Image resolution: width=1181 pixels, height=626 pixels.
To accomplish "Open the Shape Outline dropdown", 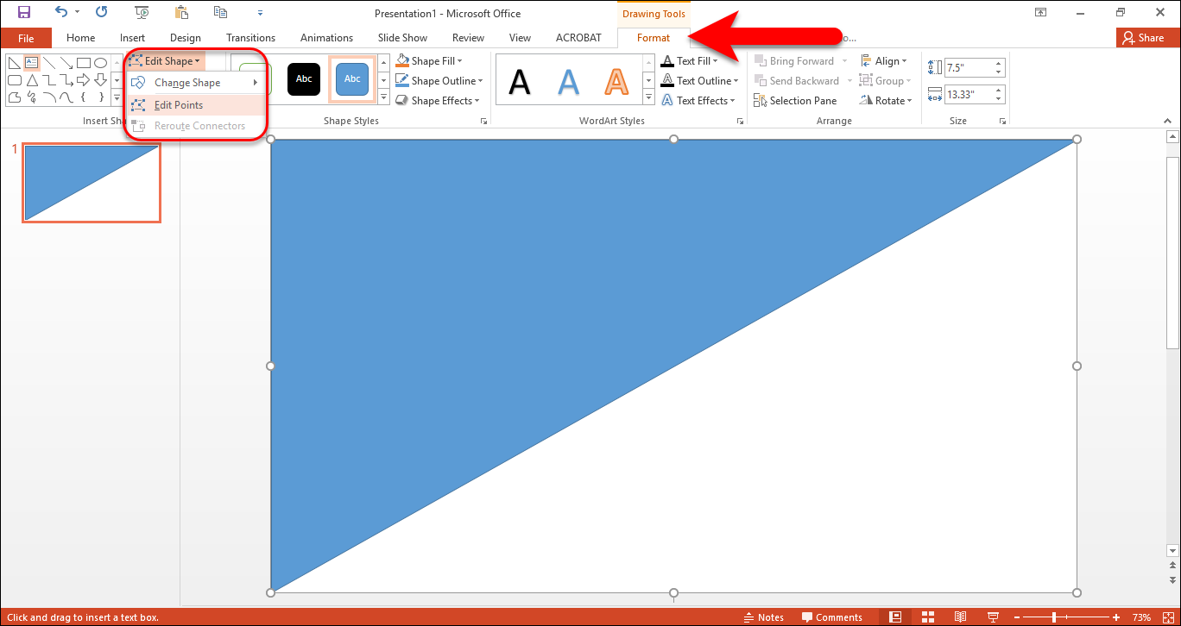I will 439,81.
